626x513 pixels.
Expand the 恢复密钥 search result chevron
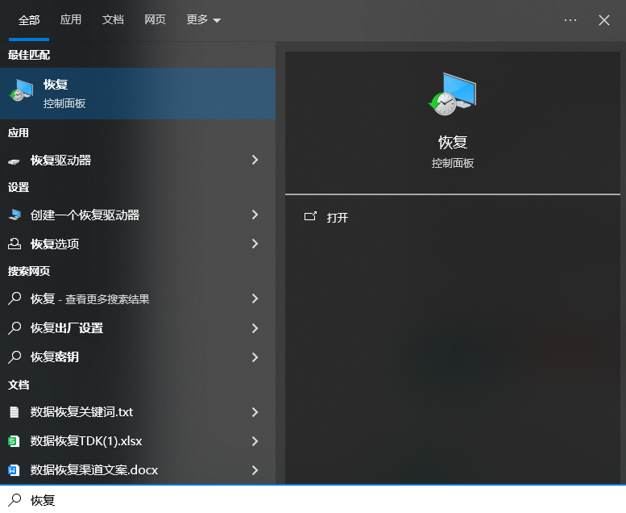pyautogui.click(x=255, y=357)
